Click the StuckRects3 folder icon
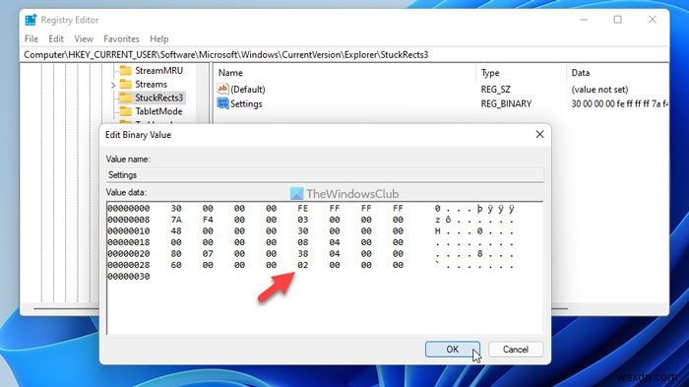The image size is (689, 387). point(126,97)
